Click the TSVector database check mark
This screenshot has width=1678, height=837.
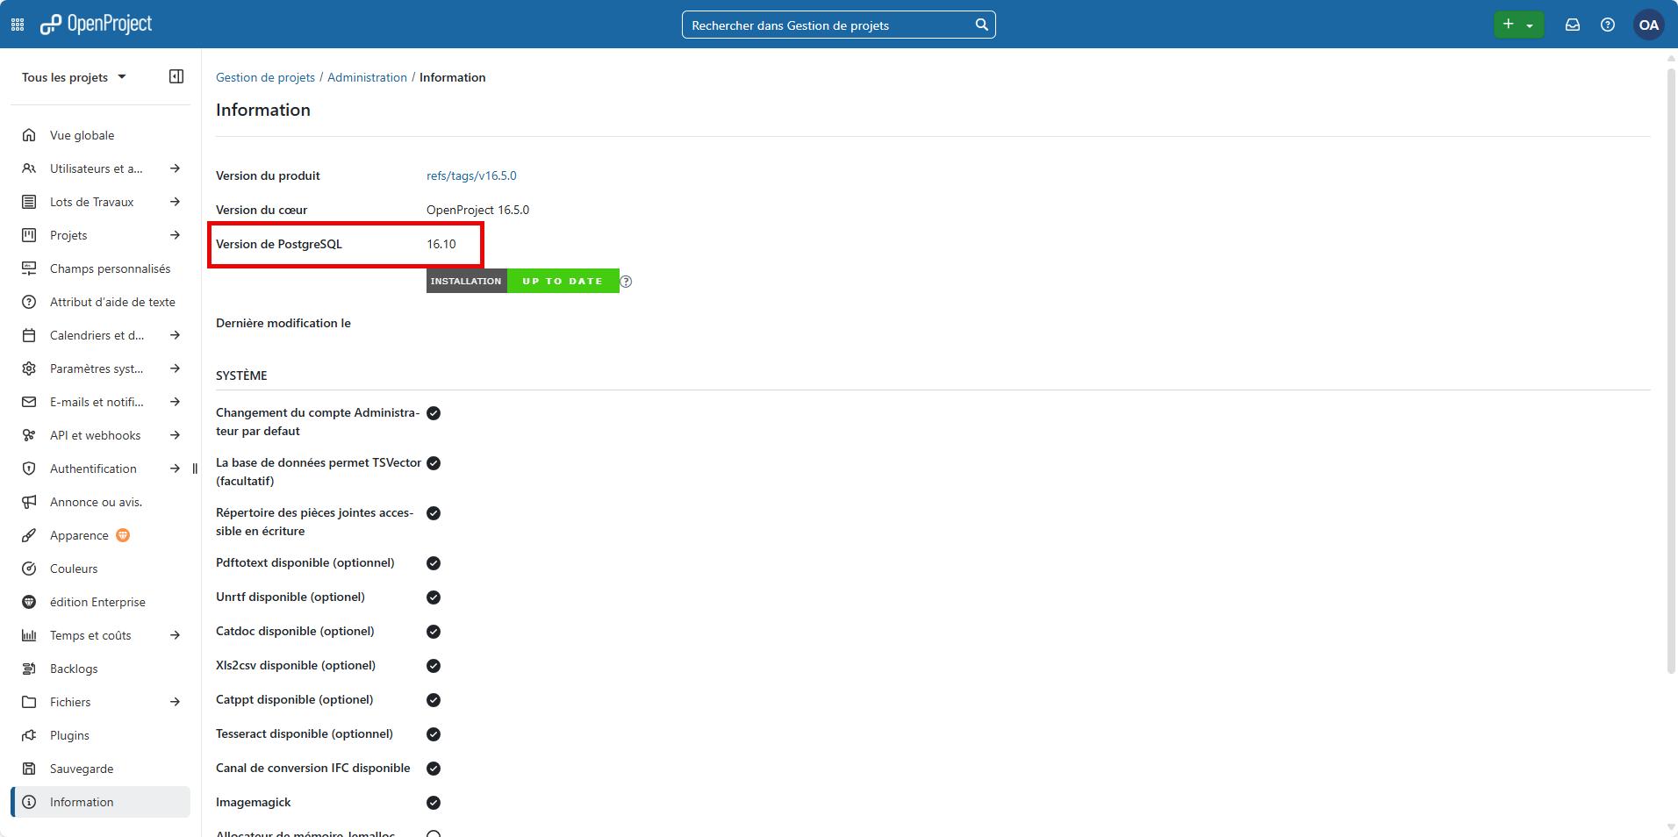pos(434,463)
